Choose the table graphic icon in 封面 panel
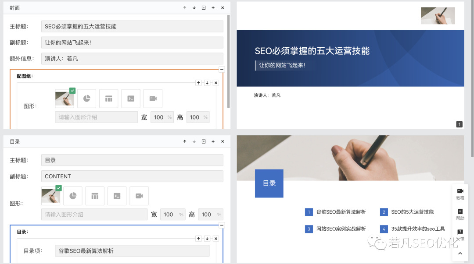The image size is (474, 264). [108, 99]
